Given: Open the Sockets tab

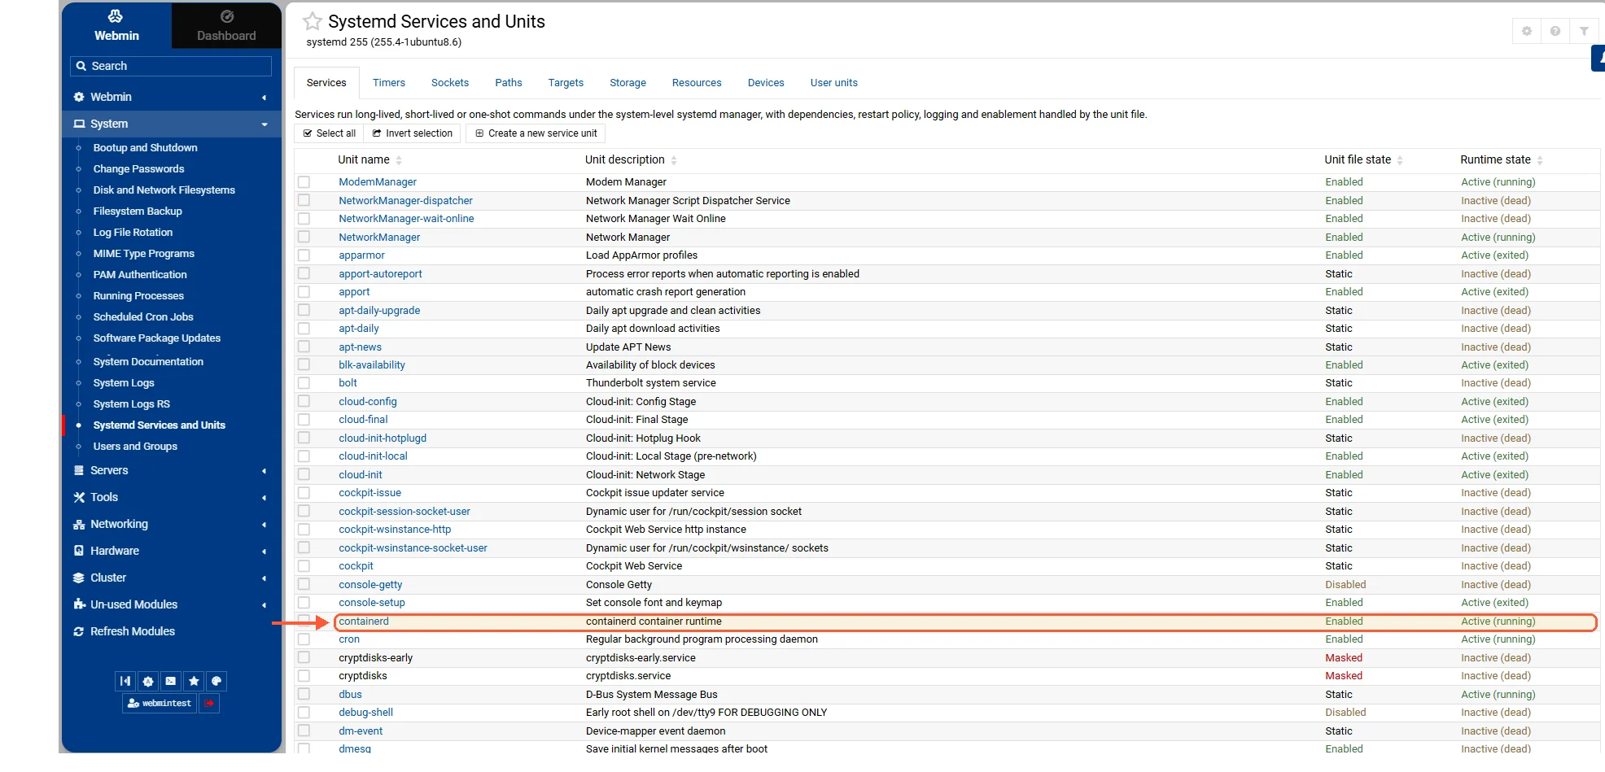Looking at the screenshot, I should point(450,83).
